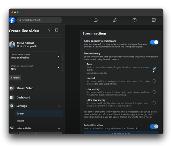Toggle Allow encoder to end stream switch
172x147 pixels.
coord(154,42)
